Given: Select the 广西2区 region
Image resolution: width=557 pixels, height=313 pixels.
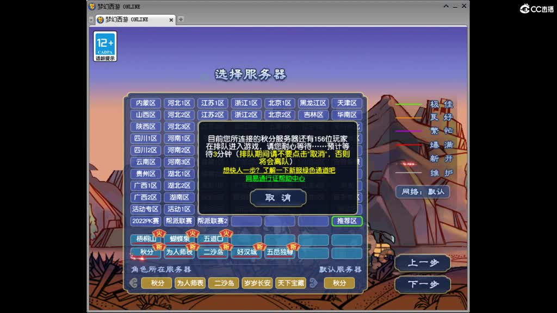Looking at the screenshot, I should tap(146, 197).
